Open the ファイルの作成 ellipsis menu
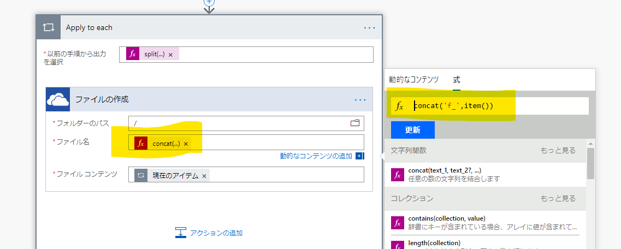 (360, 100)
